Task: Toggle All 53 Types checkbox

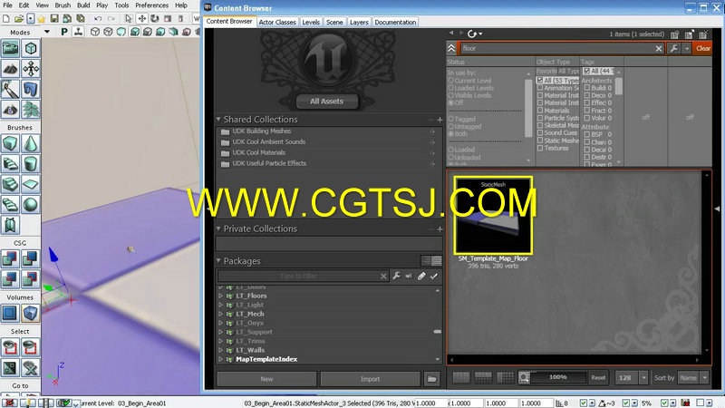Action: [540, 81]
